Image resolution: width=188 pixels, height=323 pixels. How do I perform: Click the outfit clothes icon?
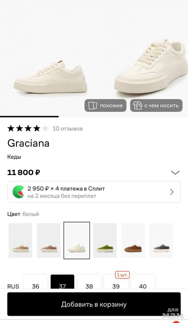pyautogui.click(x=137, y=106)
